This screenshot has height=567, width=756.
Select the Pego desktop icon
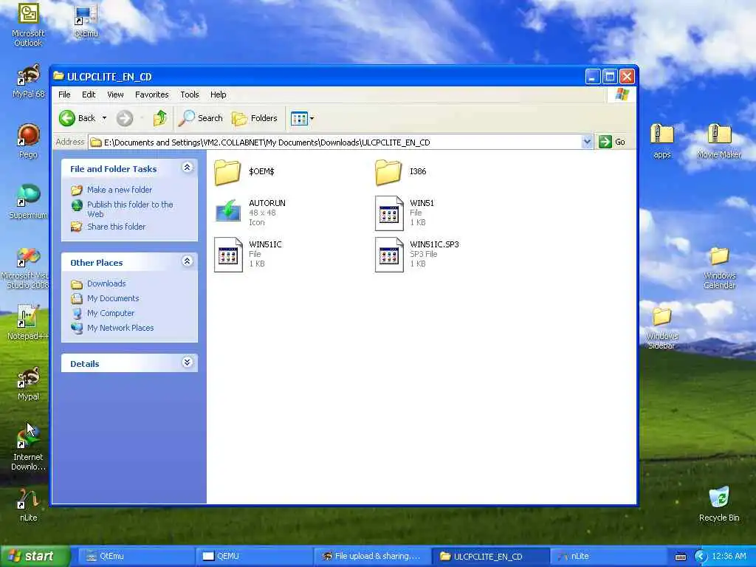point(28,141)
